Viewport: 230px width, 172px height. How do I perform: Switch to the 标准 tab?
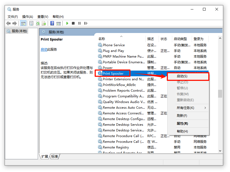(54, 156)
